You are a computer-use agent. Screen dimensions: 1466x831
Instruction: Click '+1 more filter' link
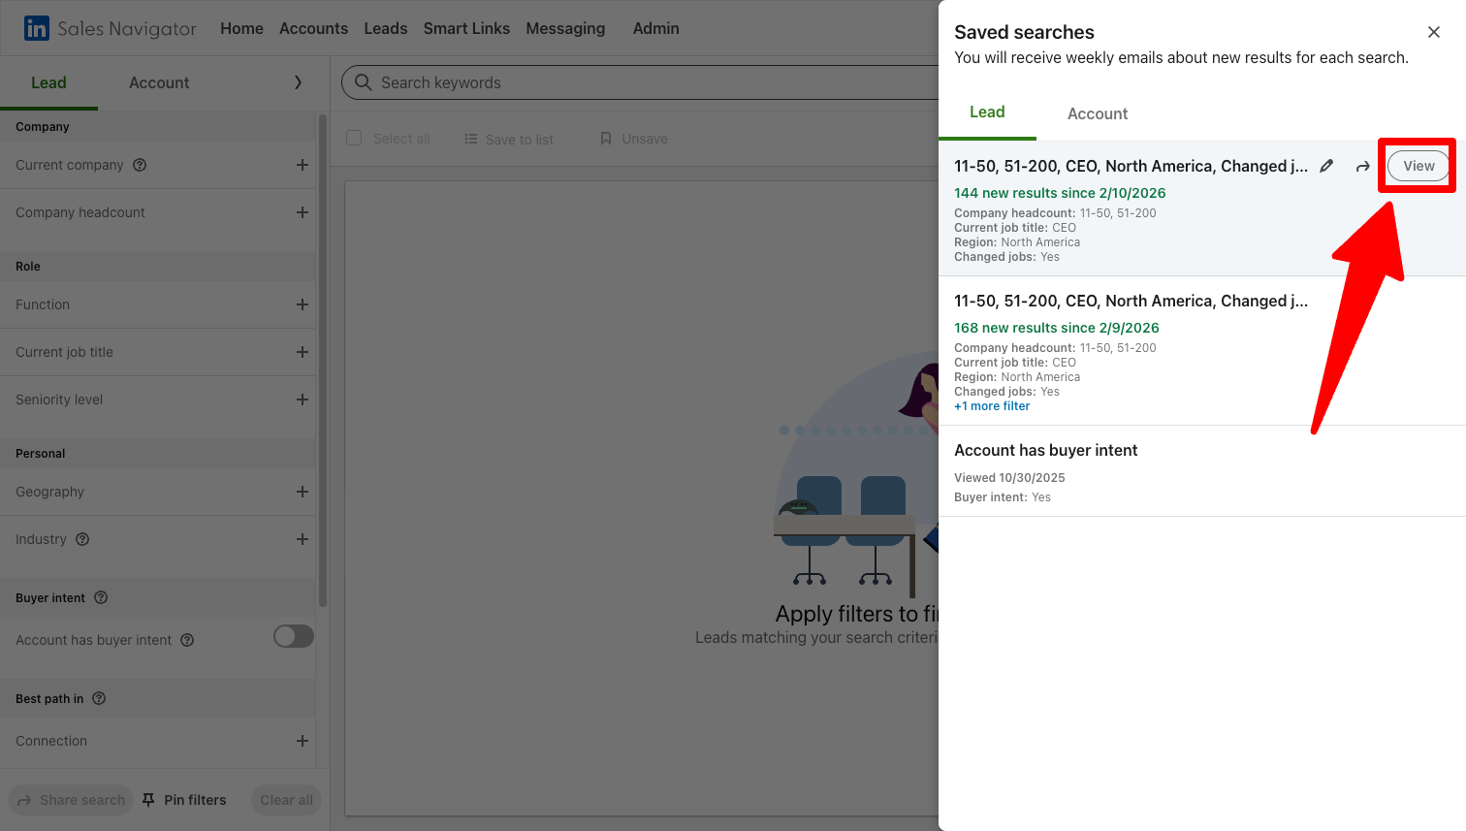click(992, 406)
